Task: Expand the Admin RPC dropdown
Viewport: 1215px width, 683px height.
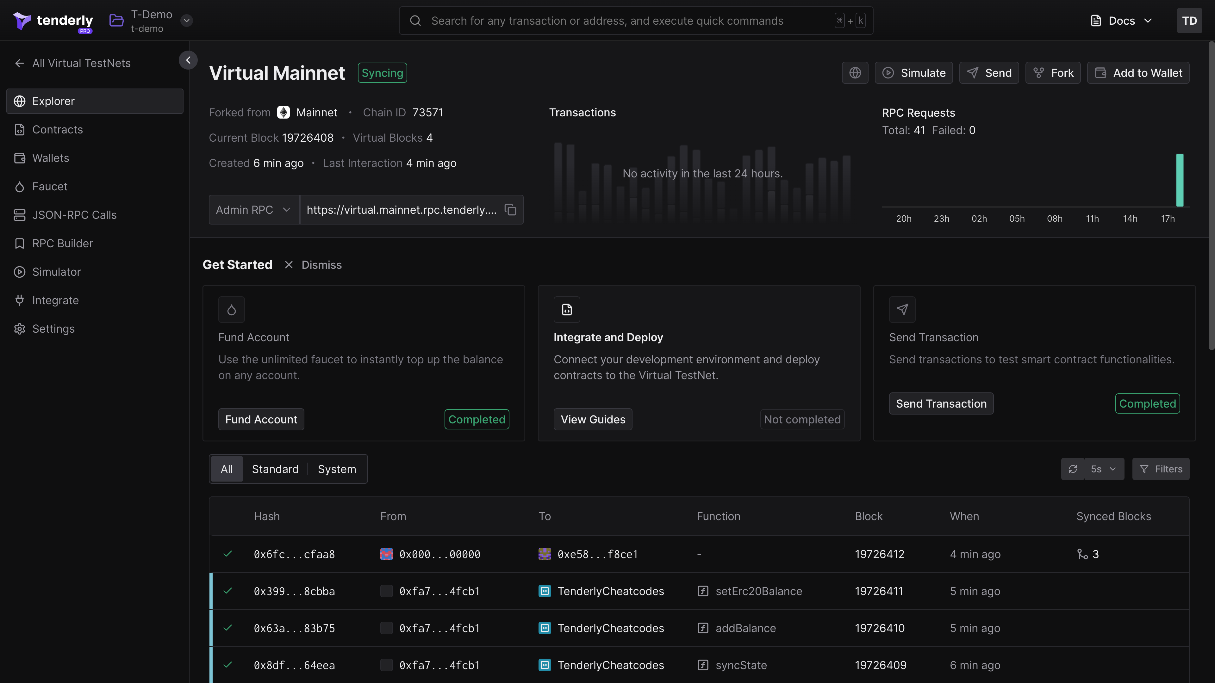Action: 253,210
